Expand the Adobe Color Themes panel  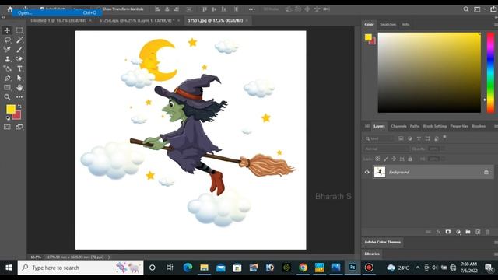tap(382, 242)
